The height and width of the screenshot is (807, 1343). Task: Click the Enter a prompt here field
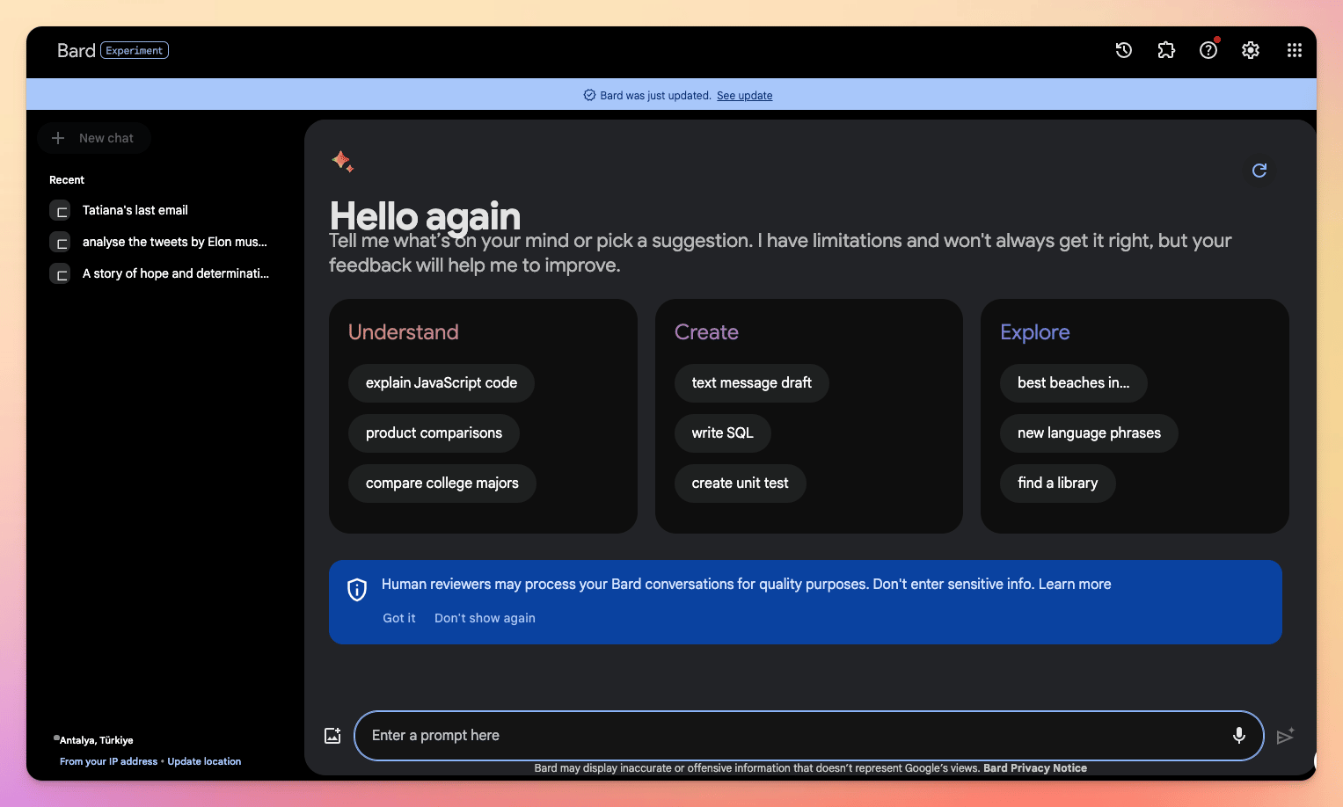click(x=808, y=736)
